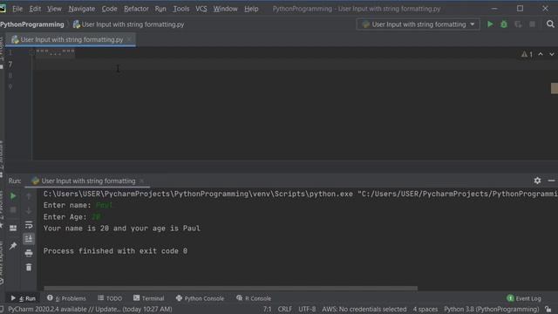Pin the Run tab

pos(13,246)
